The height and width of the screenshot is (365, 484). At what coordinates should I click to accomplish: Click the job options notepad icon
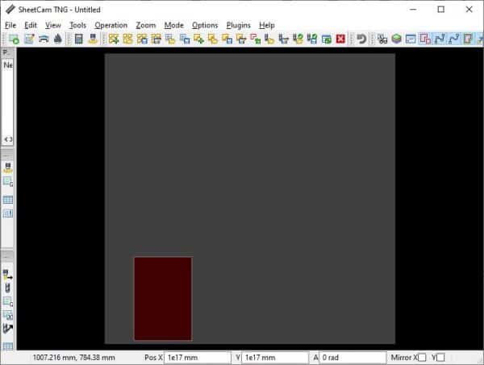pos(27,39)
